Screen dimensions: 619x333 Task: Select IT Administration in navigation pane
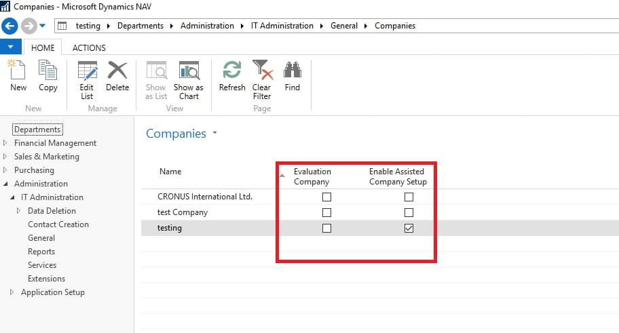point(52,197)
